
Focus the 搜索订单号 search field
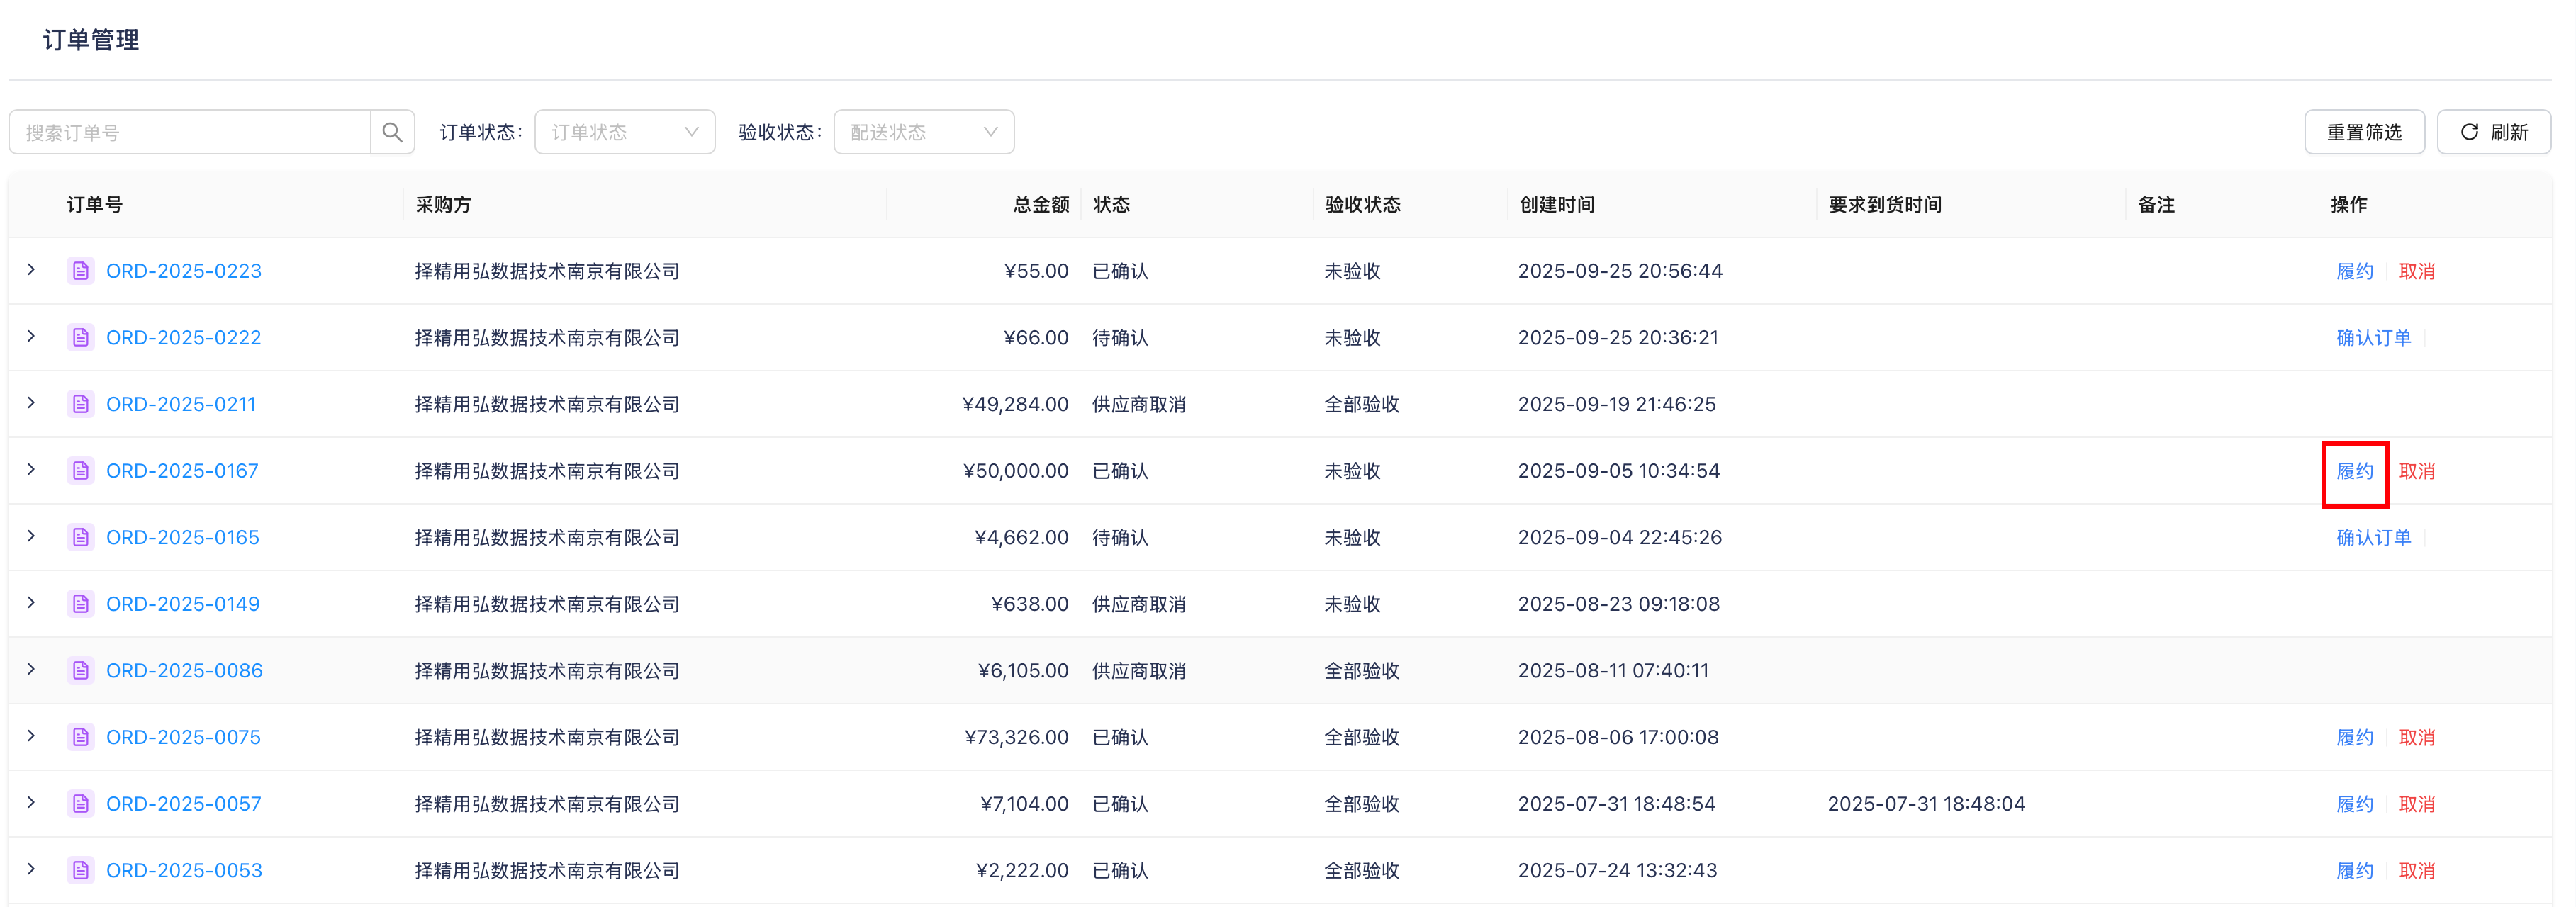click(190, 132)
